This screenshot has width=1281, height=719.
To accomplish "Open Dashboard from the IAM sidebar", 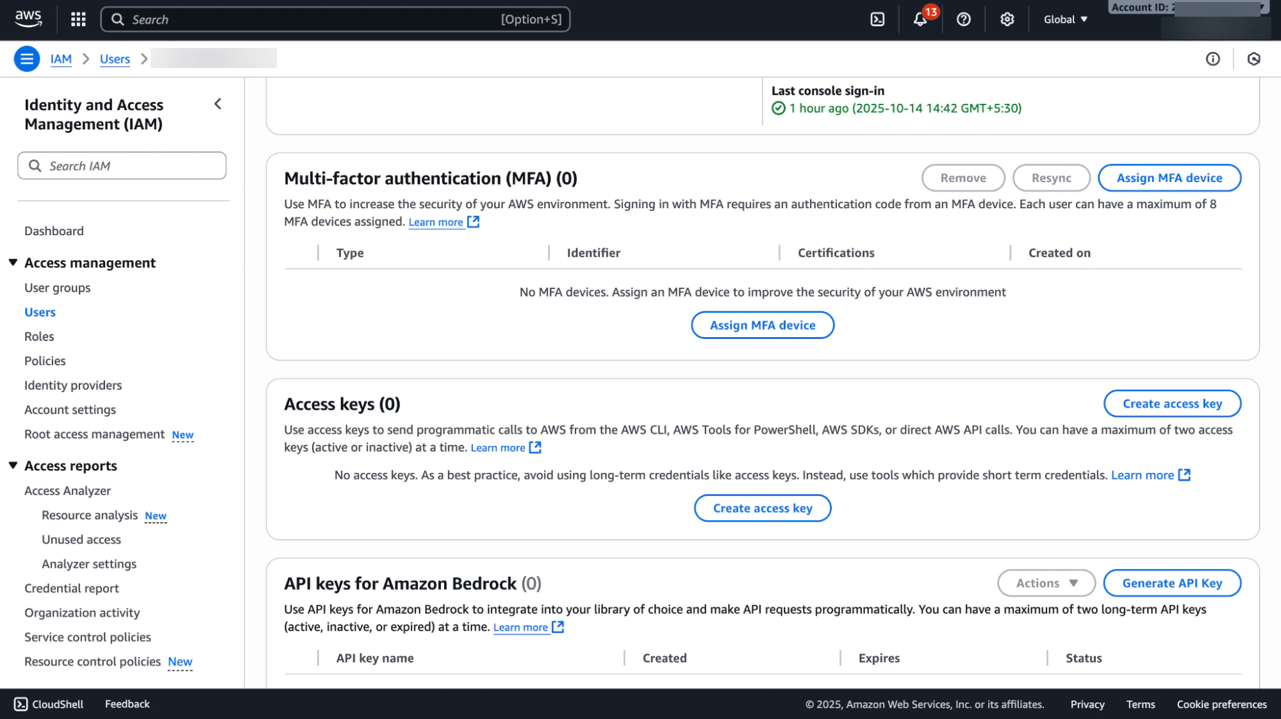I will (x=54, y=231).
